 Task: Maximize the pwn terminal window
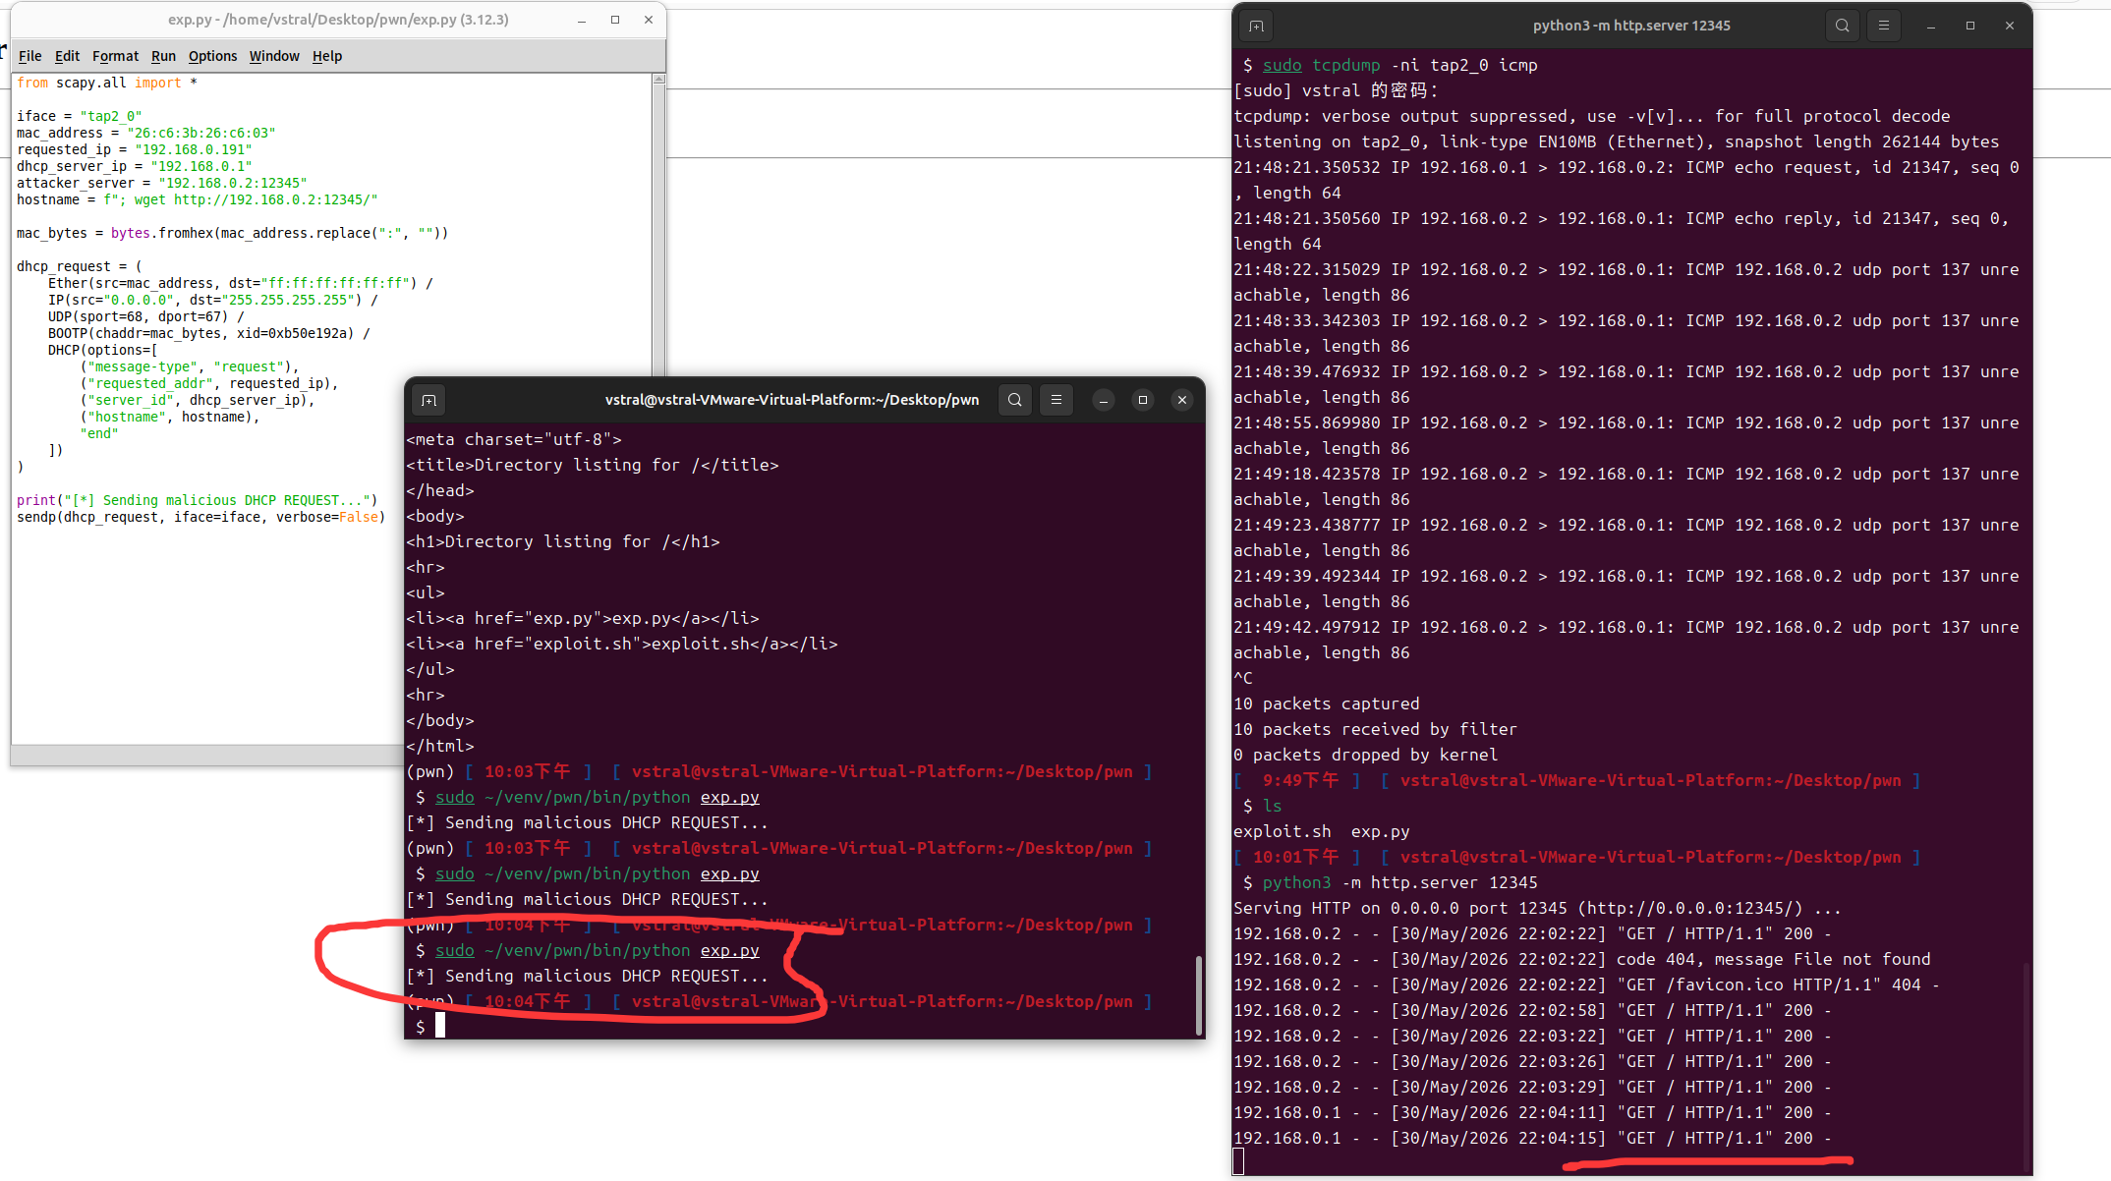pyautogui.click(x=1143, y=400)
